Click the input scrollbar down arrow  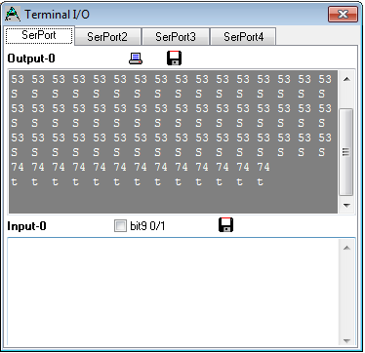point(346,340)
